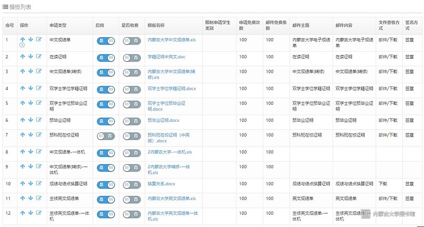Open 双学士学位学籍证明.docx link
The width and height of the screenshot is (424, 227).
click(x=171, y=88)
